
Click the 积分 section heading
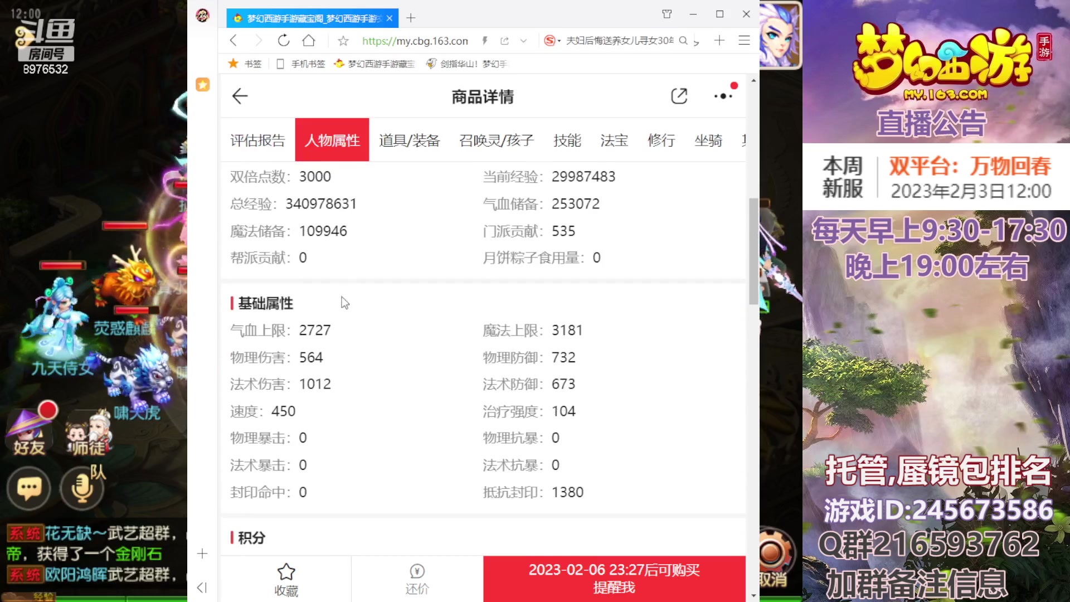point(251,538)
